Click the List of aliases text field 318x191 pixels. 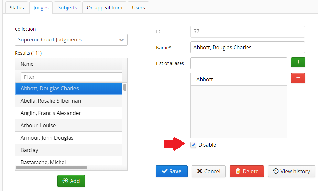[238, 63]
